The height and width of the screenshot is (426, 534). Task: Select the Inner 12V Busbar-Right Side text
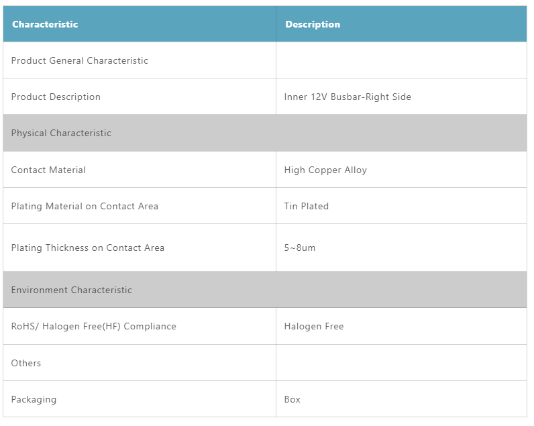(348, 97)
